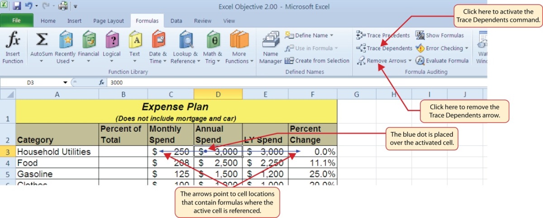543x218 pixels.
Task: Open the File tab
Action: 17,21
